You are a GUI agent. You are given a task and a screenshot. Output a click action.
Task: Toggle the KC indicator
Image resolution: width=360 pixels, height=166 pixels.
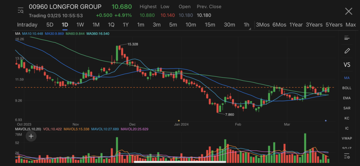pos(347,118)
